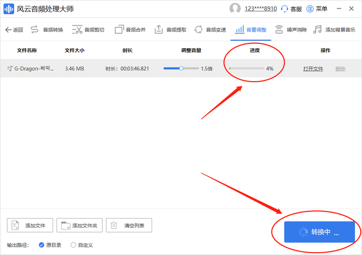Click the 4% progress value
Screen dimensions: 362x255
pyautogui.click(x=270, y=69)
